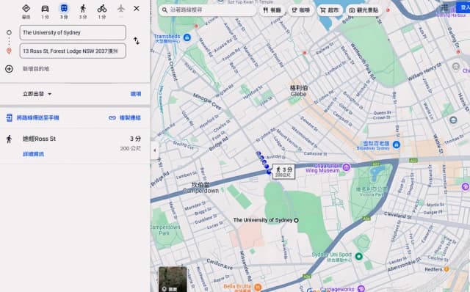Choose the cycling travel mode

(102, 9)
